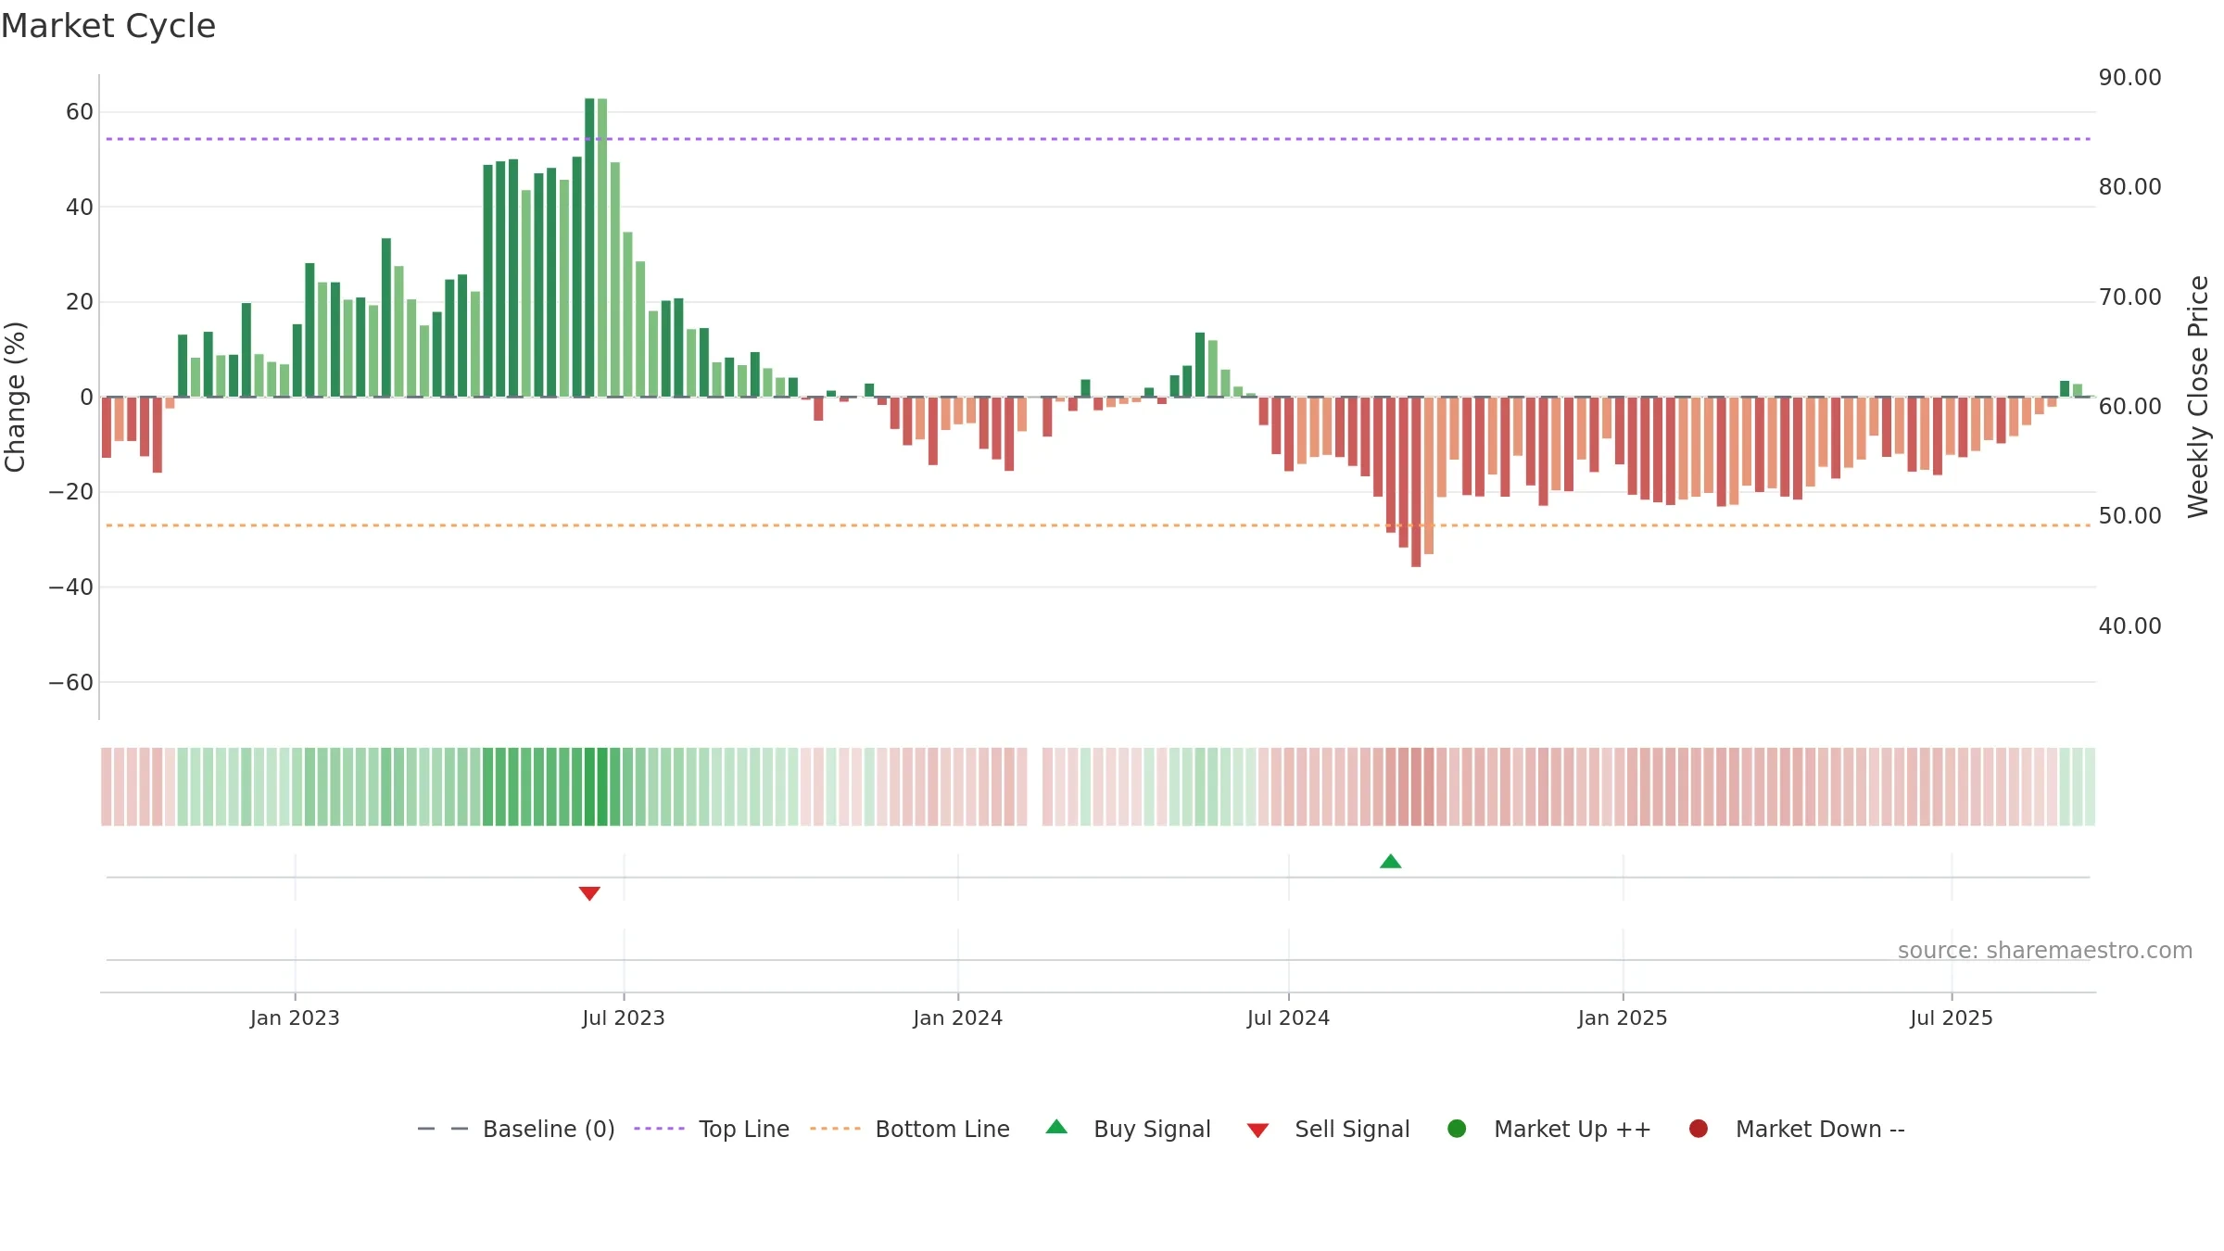Viewport: 2224px width, 1251px height.
Task: Click the orange dotted line sample in legend
Action: (x=835, y=1129)
